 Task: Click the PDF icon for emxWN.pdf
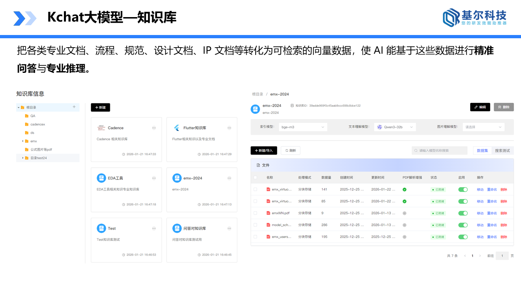click(x=268, y=213)
